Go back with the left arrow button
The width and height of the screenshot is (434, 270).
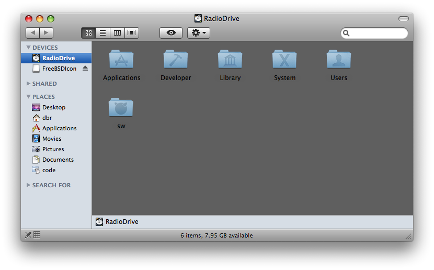click(32, 33)
